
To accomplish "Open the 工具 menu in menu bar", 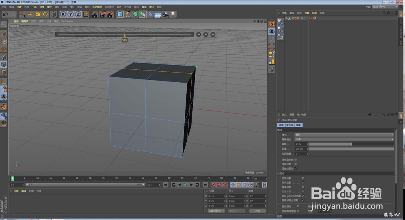I will coord(34,7).
